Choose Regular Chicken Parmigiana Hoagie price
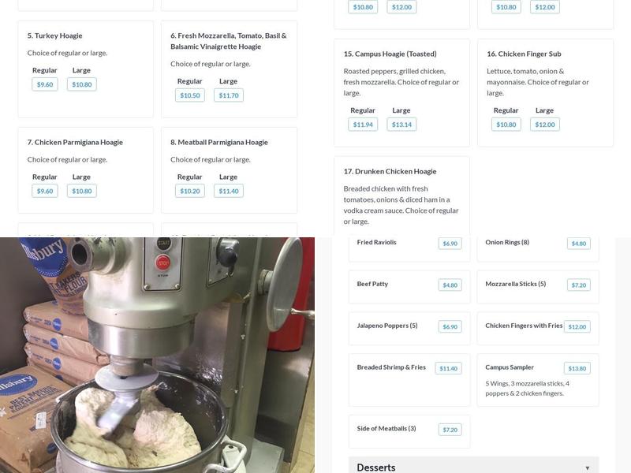This screenshot has width=631, height=473. tap(45, 191)
